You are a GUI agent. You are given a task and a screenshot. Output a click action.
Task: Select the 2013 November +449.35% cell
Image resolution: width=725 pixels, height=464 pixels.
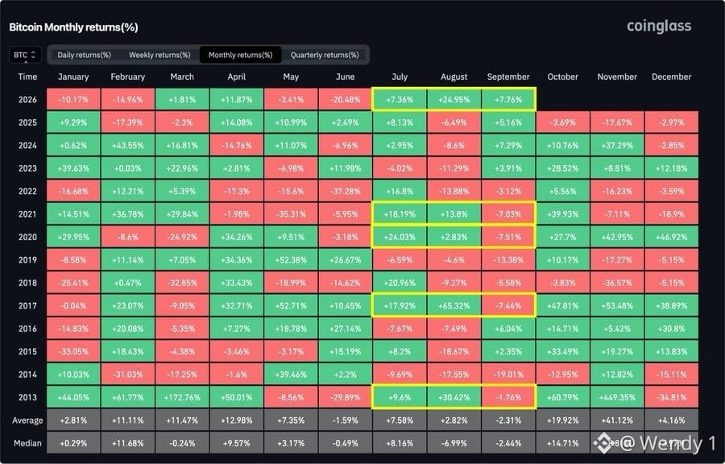tap(617, 397)
